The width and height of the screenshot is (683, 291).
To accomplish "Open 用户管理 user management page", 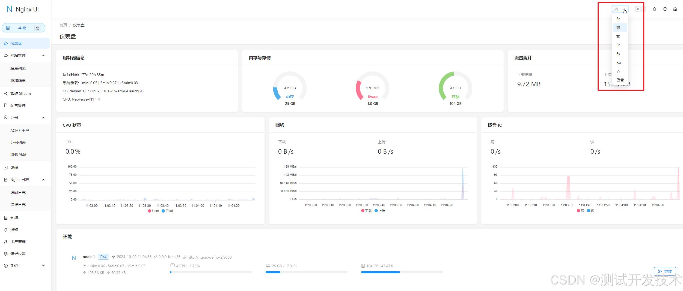I will point(18,242).
